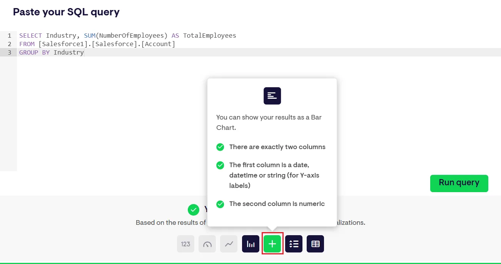The width and height of the screenshot is (501, 264).
Task: Place the cursor on the SELECT Industry line
Action: point(127,36)
